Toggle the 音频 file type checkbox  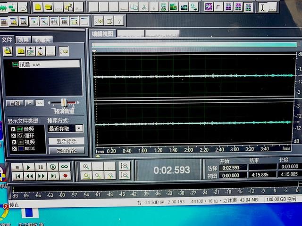[x=13, y=129]
